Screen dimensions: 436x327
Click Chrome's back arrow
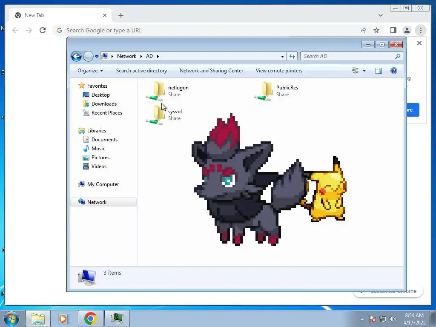(15, 30)
